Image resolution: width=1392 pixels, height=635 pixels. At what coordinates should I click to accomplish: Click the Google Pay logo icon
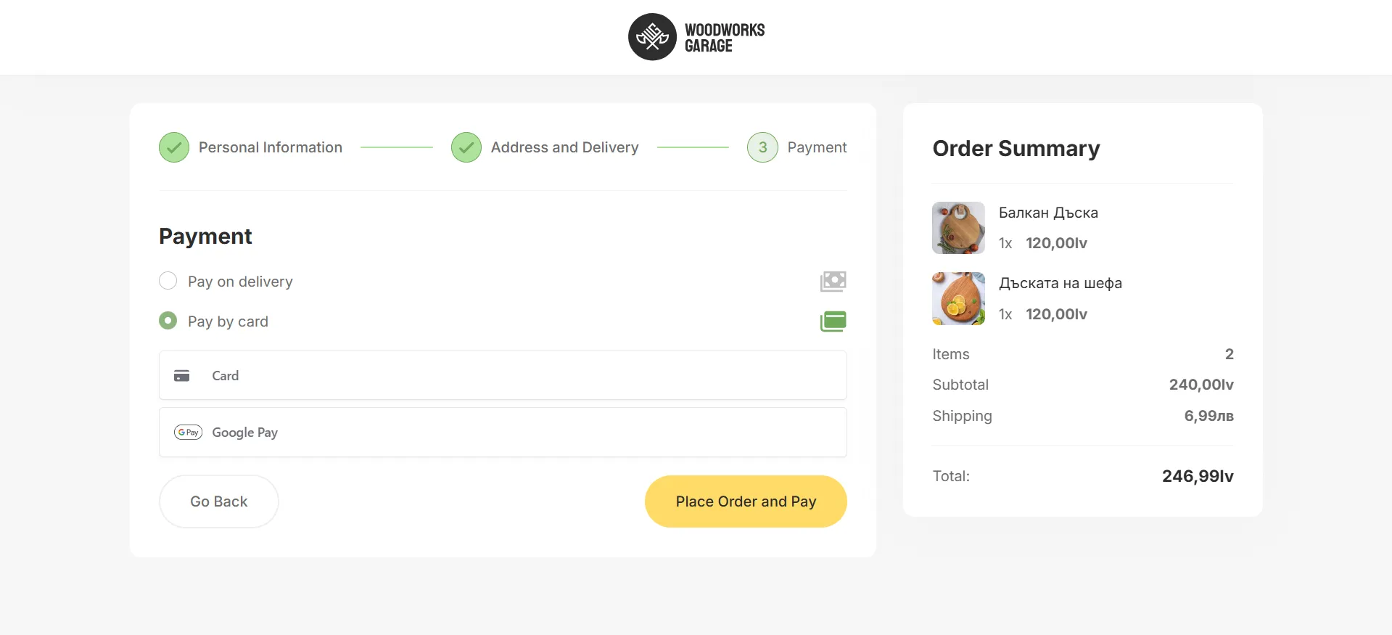pyautogui.click(x=188, y=433)
